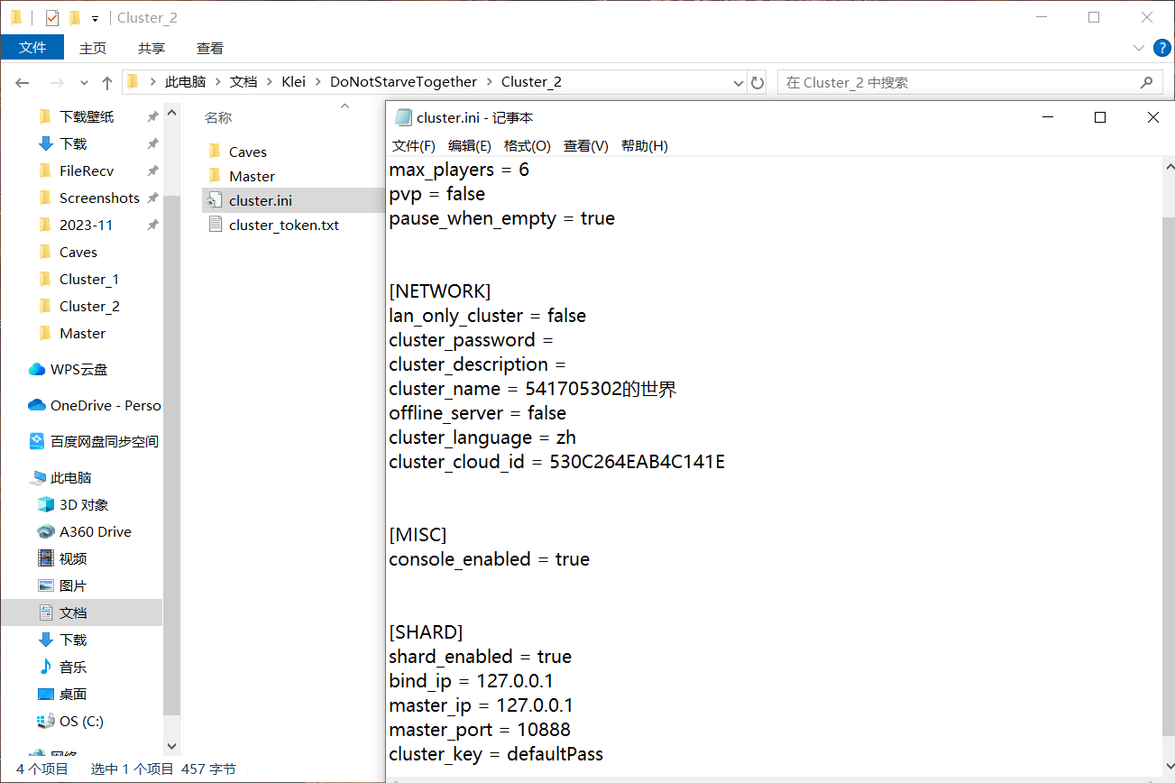This screenshot has width=1175, height=783.
Task: Click Klei in the address breadcrumb
Action: coord(294,82)
